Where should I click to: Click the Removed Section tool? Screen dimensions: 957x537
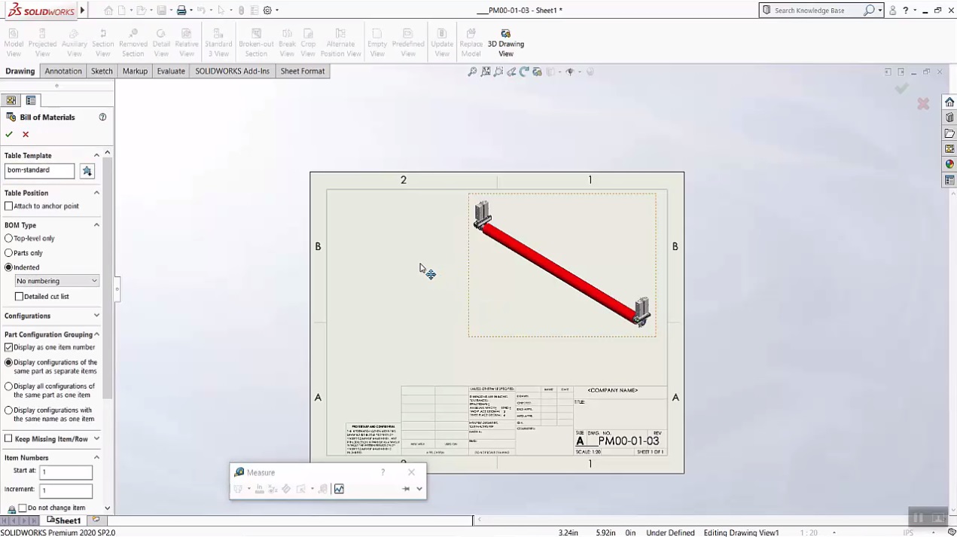(133, 43)
